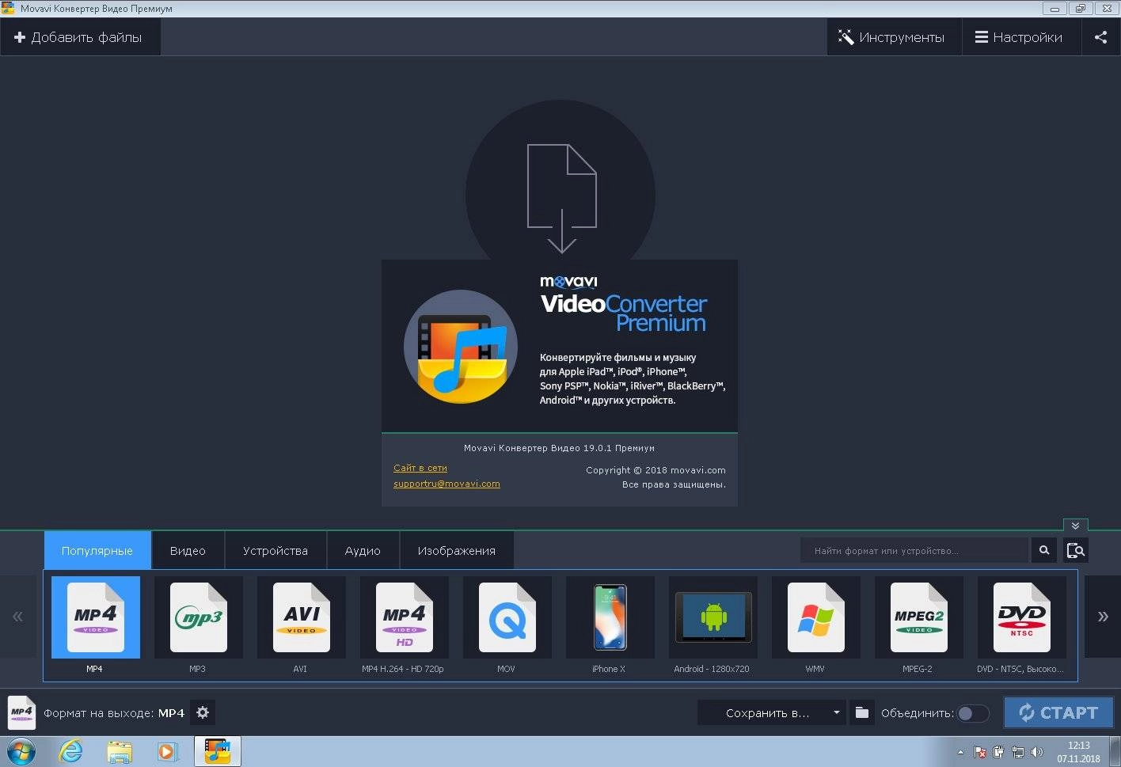The height and width of the screenshot is (767, 1121).
Task: Toggle the Объединить merge switch
Action: (x=973, y=713)
